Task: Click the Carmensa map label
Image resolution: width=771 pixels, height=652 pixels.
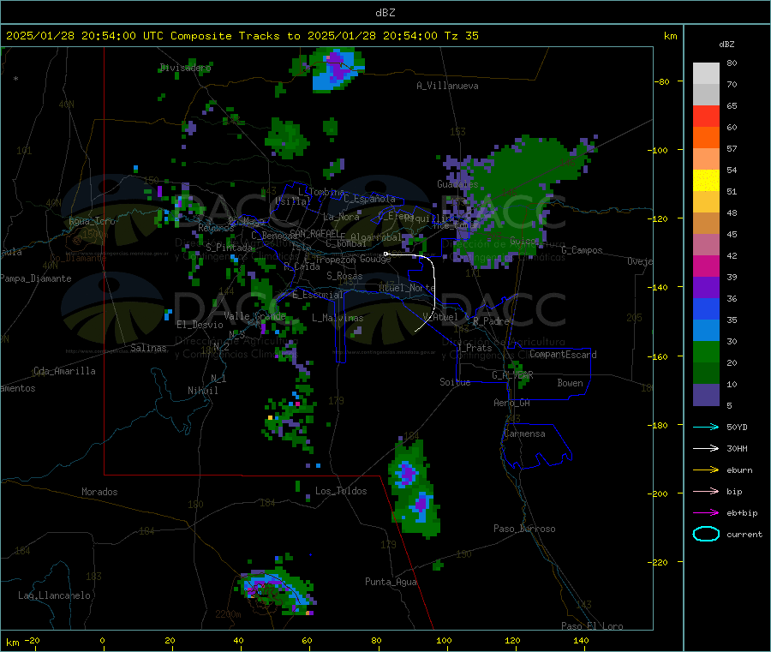Action: coord(524,434)
